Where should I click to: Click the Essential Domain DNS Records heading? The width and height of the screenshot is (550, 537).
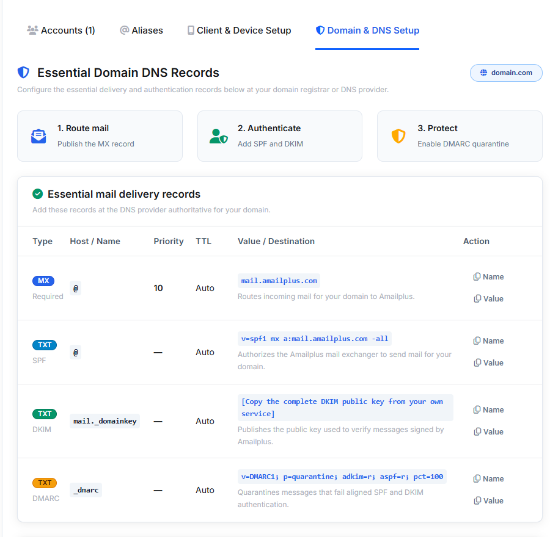(128, 73)
